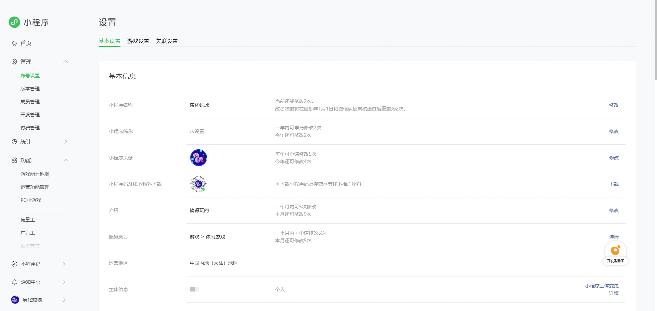Viewport: 657px width, 311px height.
Task: Switch to the 关联设置 tab
Action: [x=167, y=41]
